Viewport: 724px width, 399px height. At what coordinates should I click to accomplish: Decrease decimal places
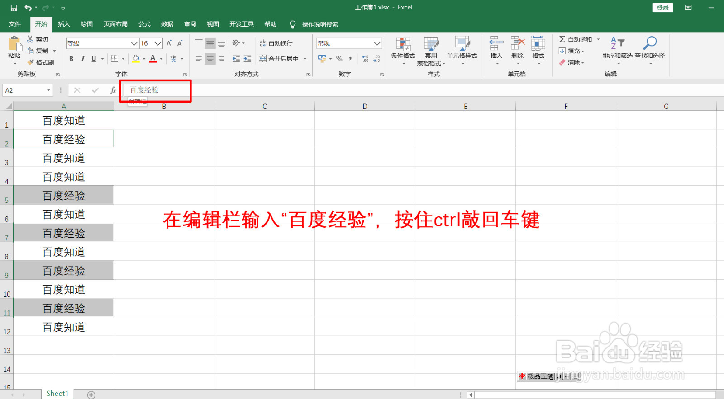pos(376,59)
